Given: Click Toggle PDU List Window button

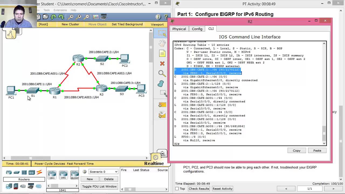Looking at the screenshot, I should pos(99,186).
